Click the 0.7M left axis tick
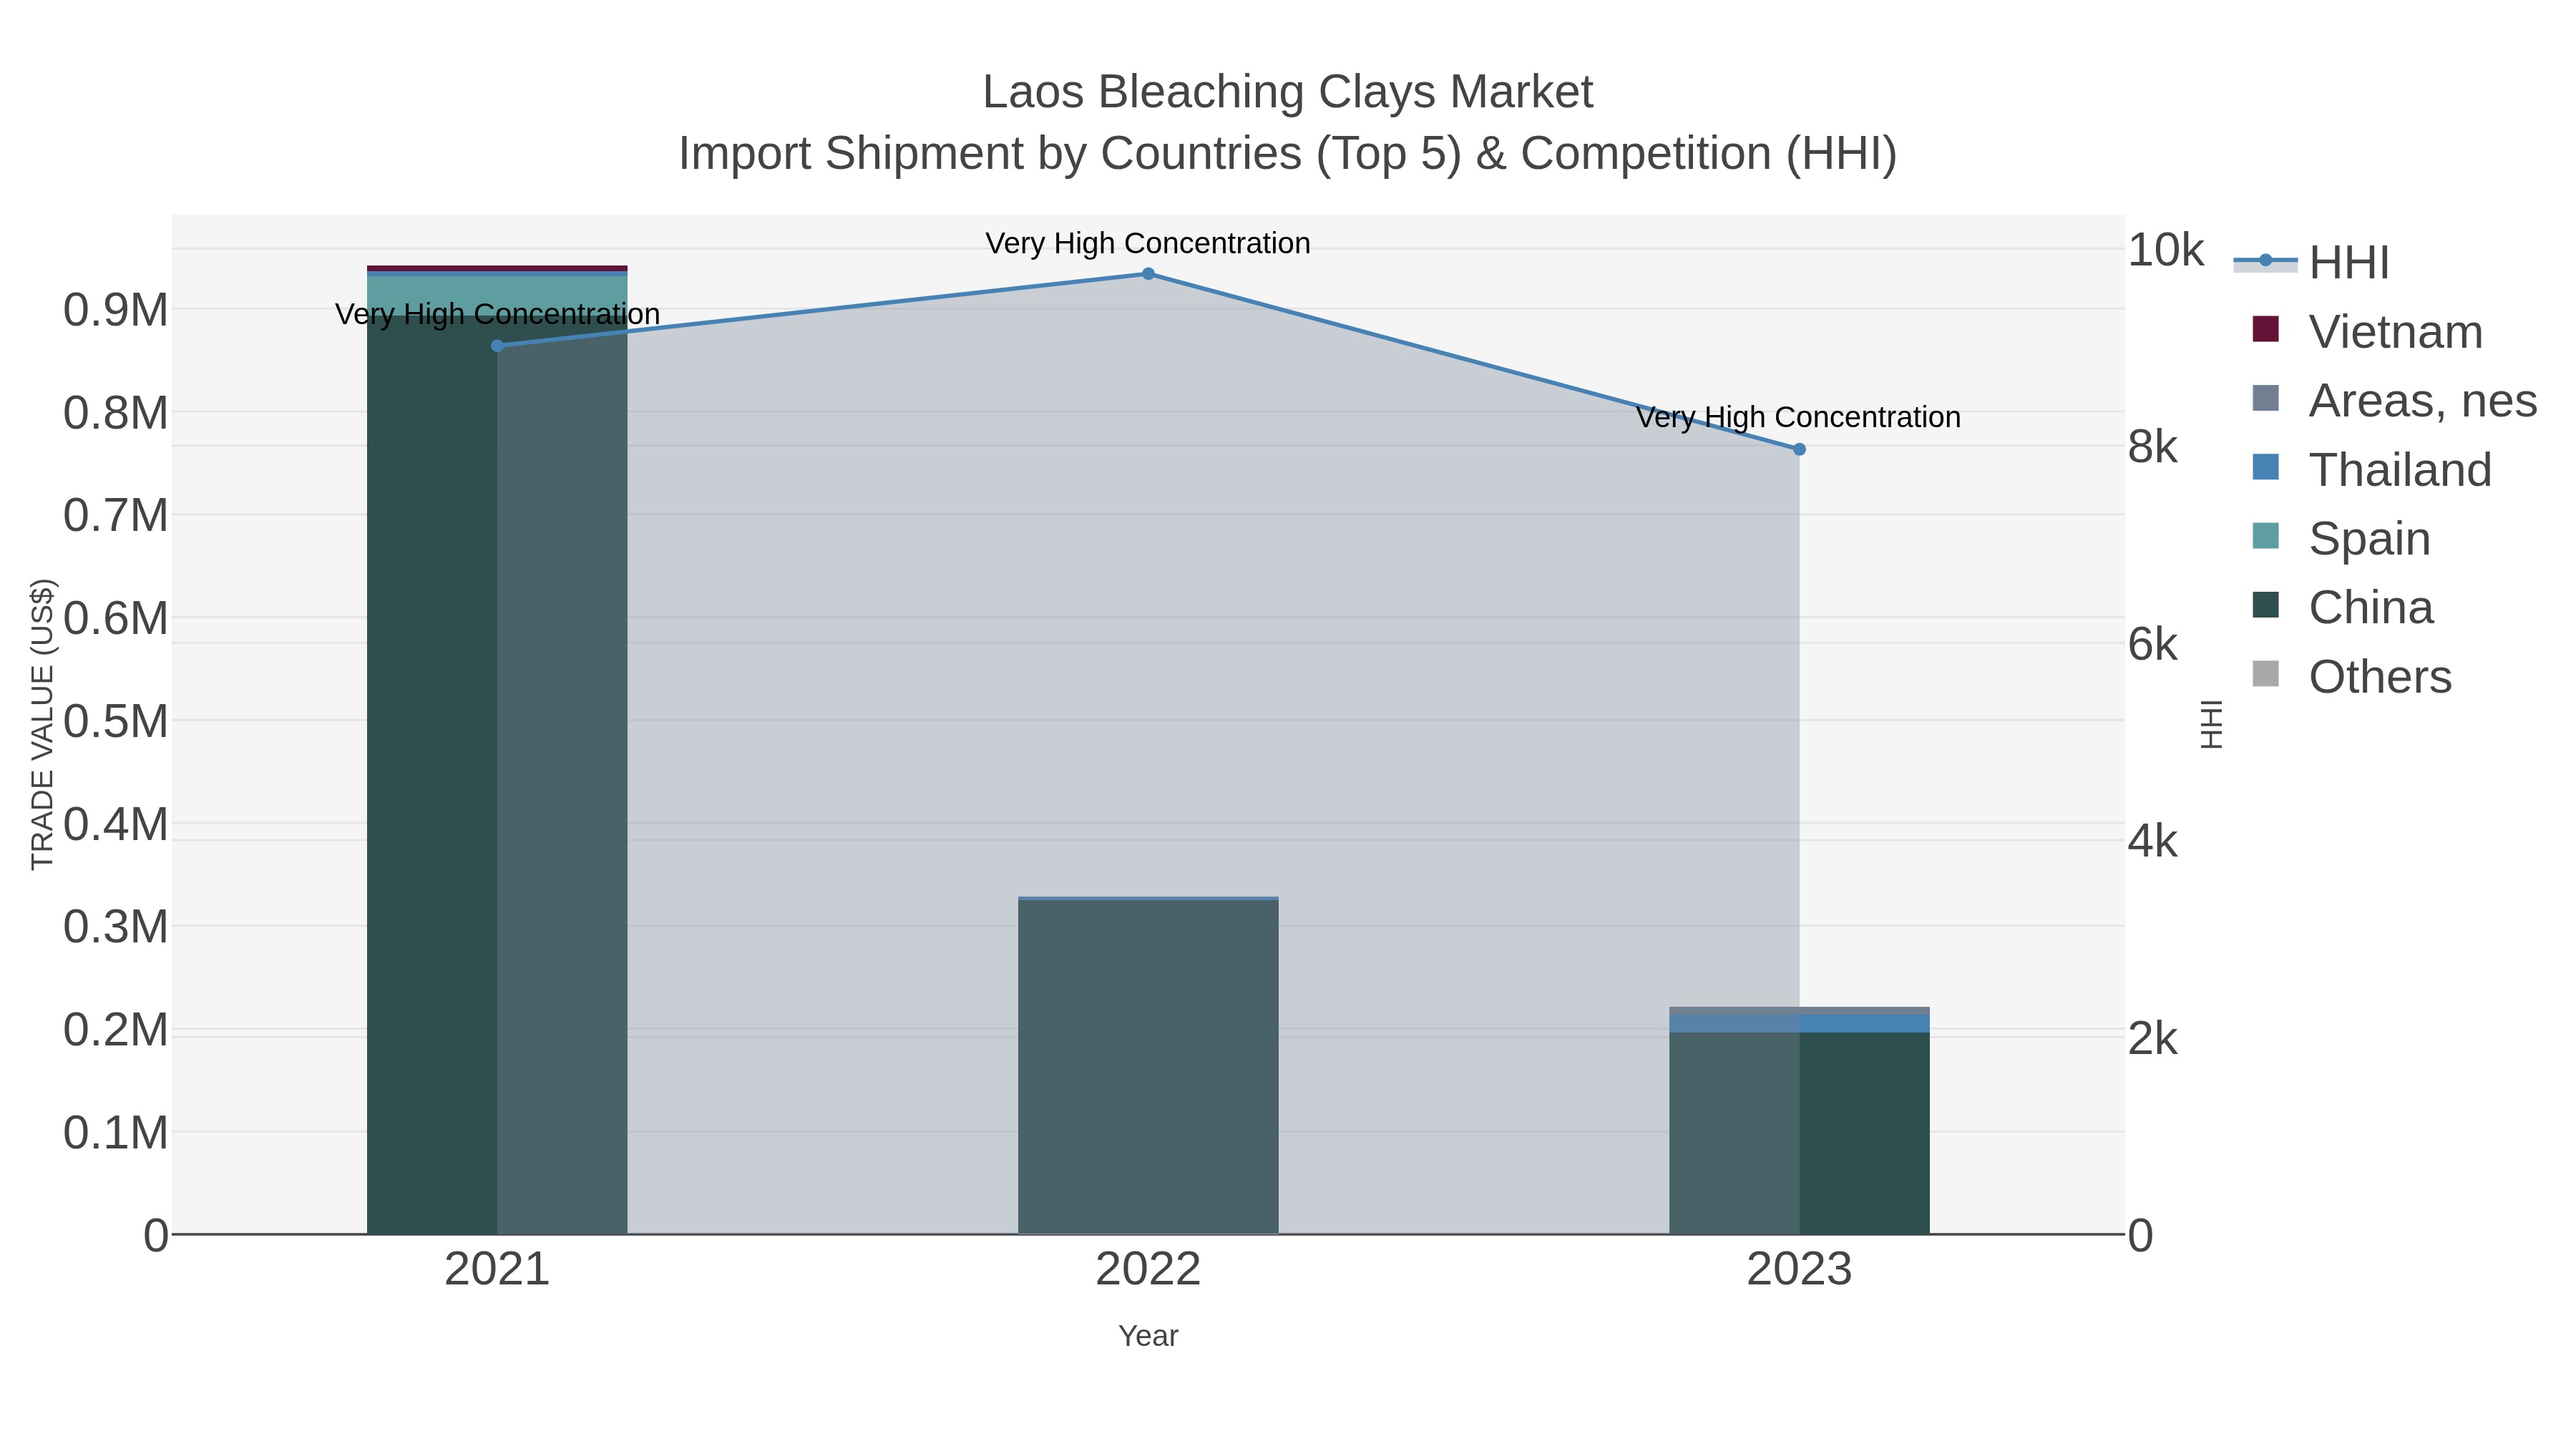Viewport: 2576px width, 1449px height. point(116,516)
